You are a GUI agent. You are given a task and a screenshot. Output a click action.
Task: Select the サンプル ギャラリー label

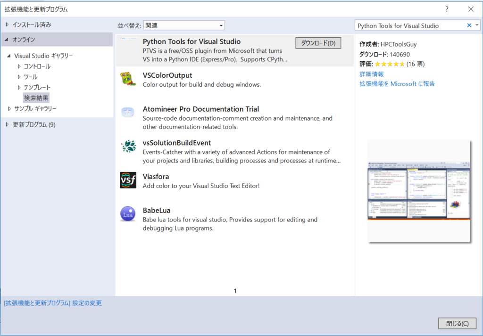[35, 108]
